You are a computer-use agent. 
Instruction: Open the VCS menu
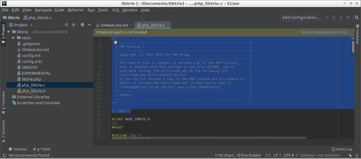point(115,10)
